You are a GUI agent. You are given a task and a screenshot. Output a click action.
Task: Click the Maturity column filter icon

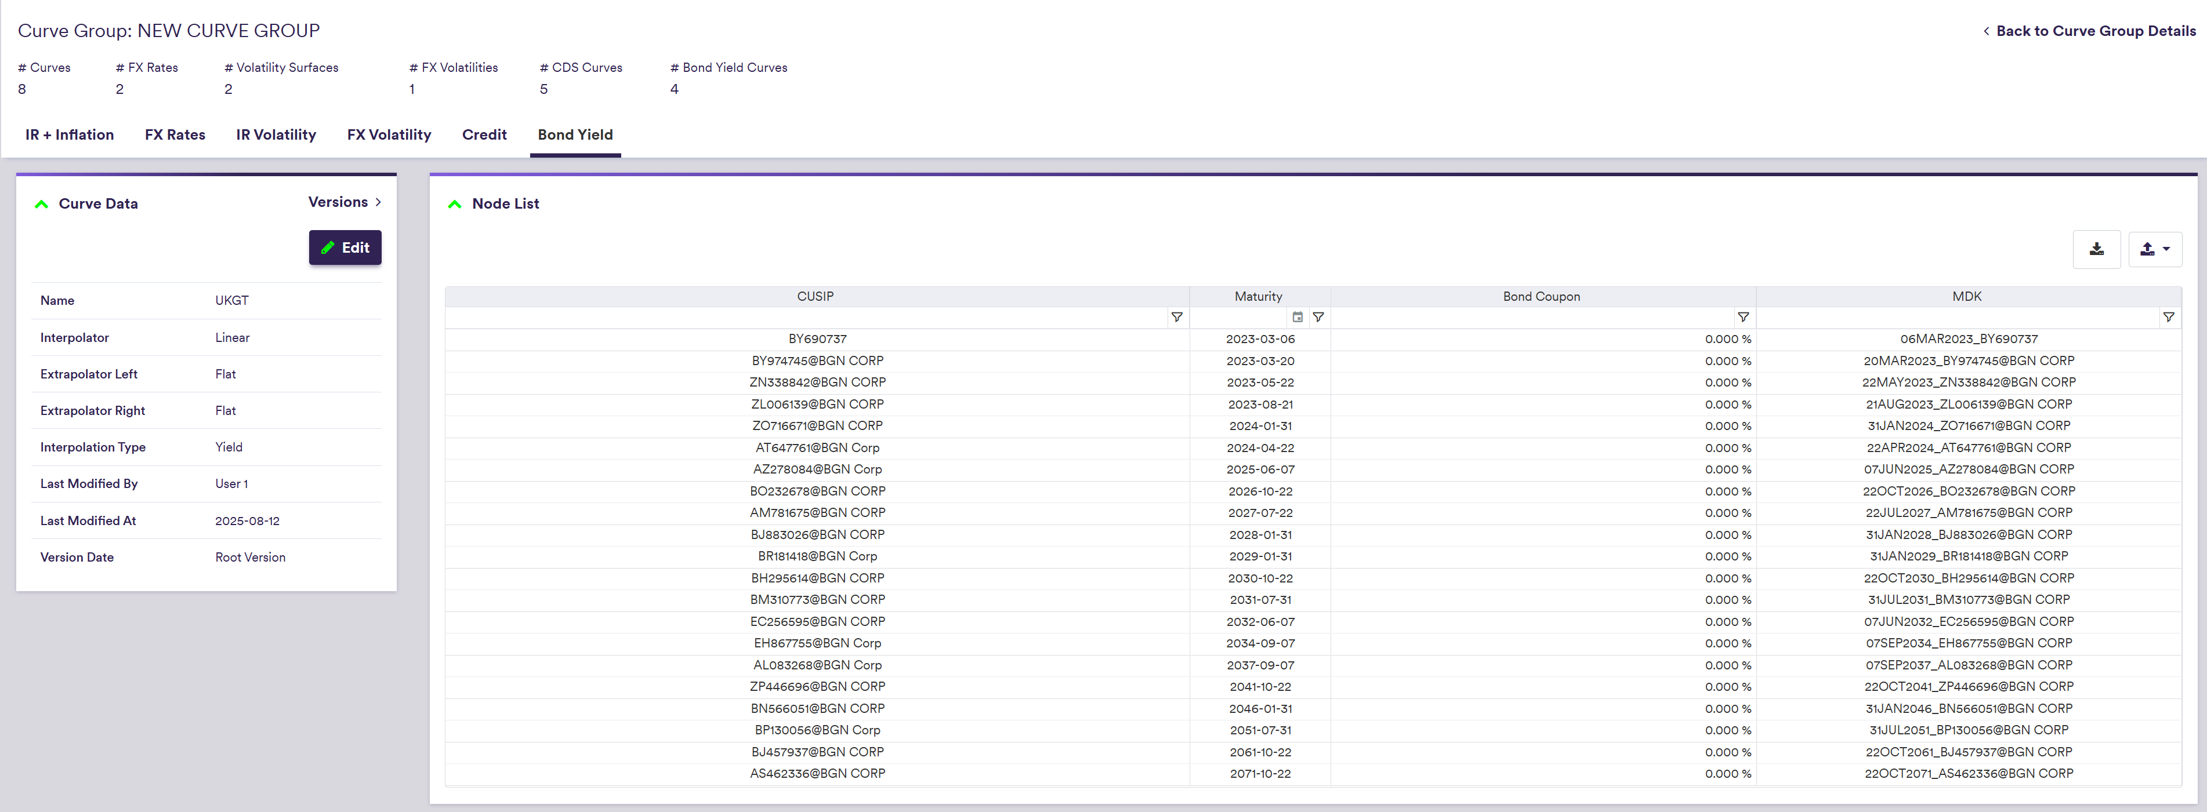click(x=1318, y=318)
